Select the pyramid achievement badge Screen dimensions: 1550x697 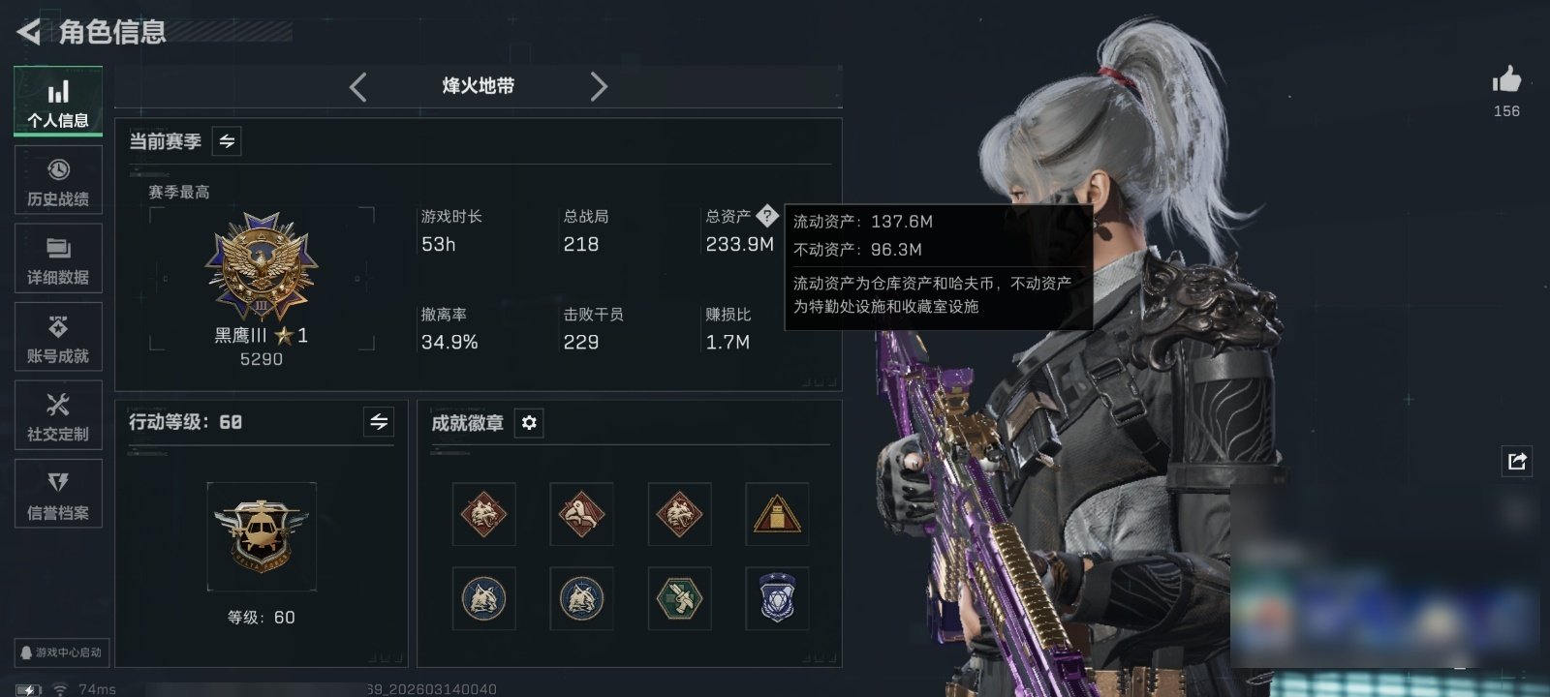point(777,514)
